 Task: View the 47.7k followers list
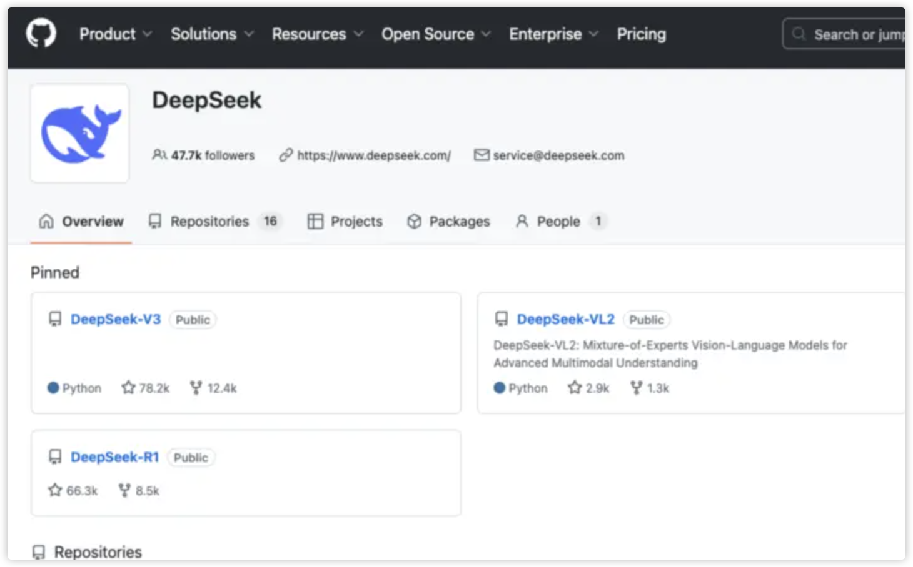(x=213, y=155)
